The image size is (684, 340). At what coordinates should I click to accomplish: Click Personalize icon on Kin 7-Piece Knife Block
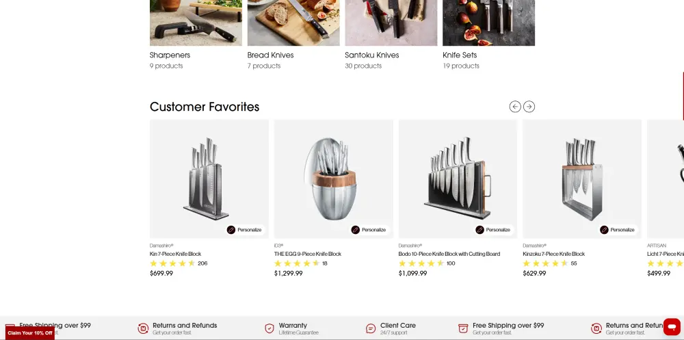tap(231, 230)
